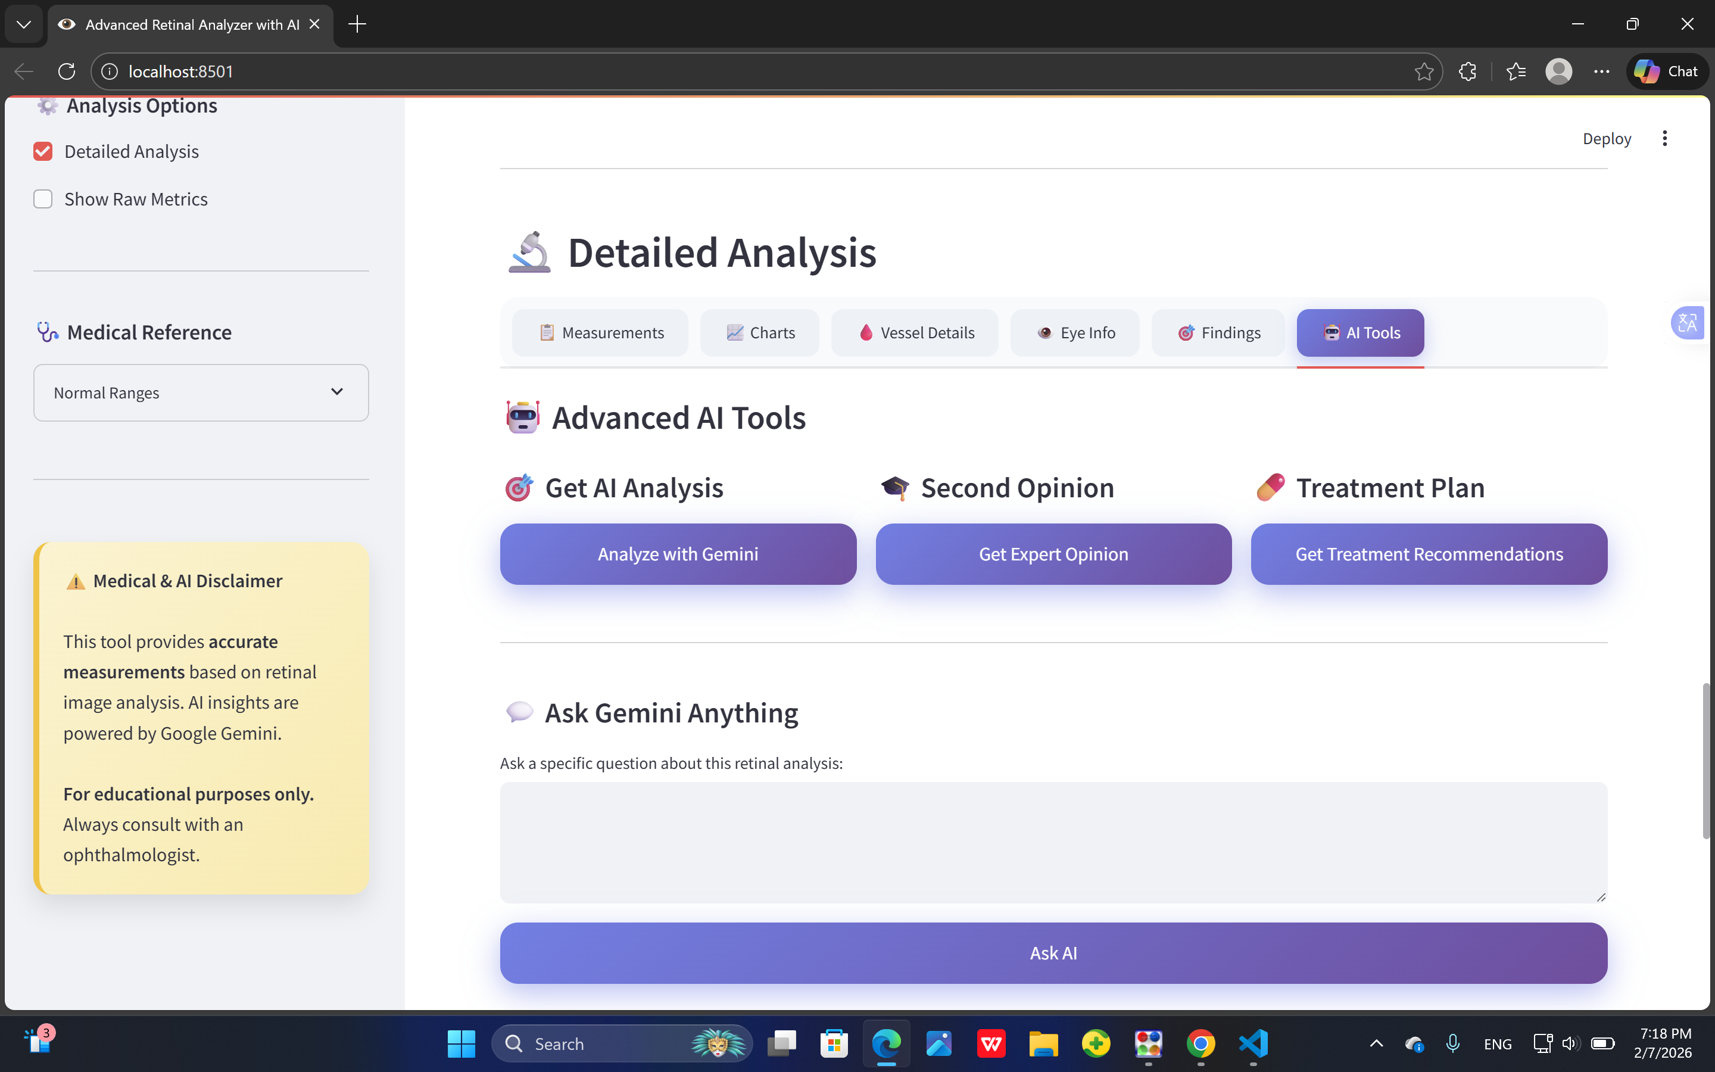Screen dimensions: 1715x1072
Task: Click the browser refresh icon
Action: [x=67, y=71]
